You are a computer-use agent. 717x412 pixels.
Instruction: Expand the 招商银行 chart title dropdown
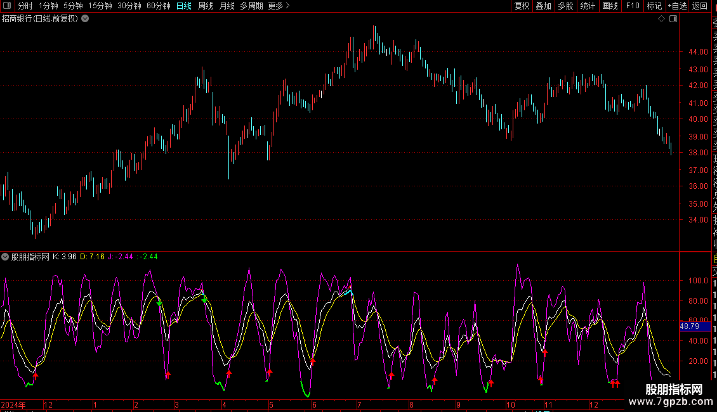click(85, 19)
